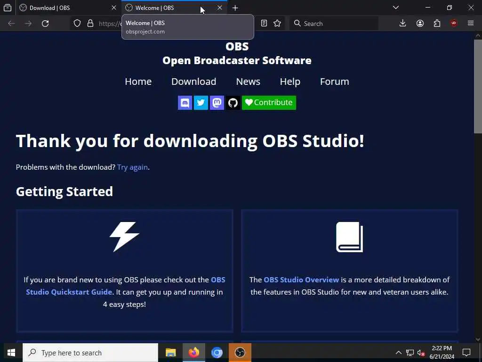Click the muted volume tray icon
The height and width of the screenshot is (362, 482).
(421, 353)
